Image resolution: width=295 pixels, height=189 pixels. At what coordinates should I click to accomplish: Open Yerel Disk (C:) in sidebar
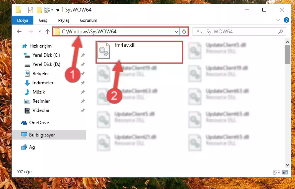tap(46, 55)
